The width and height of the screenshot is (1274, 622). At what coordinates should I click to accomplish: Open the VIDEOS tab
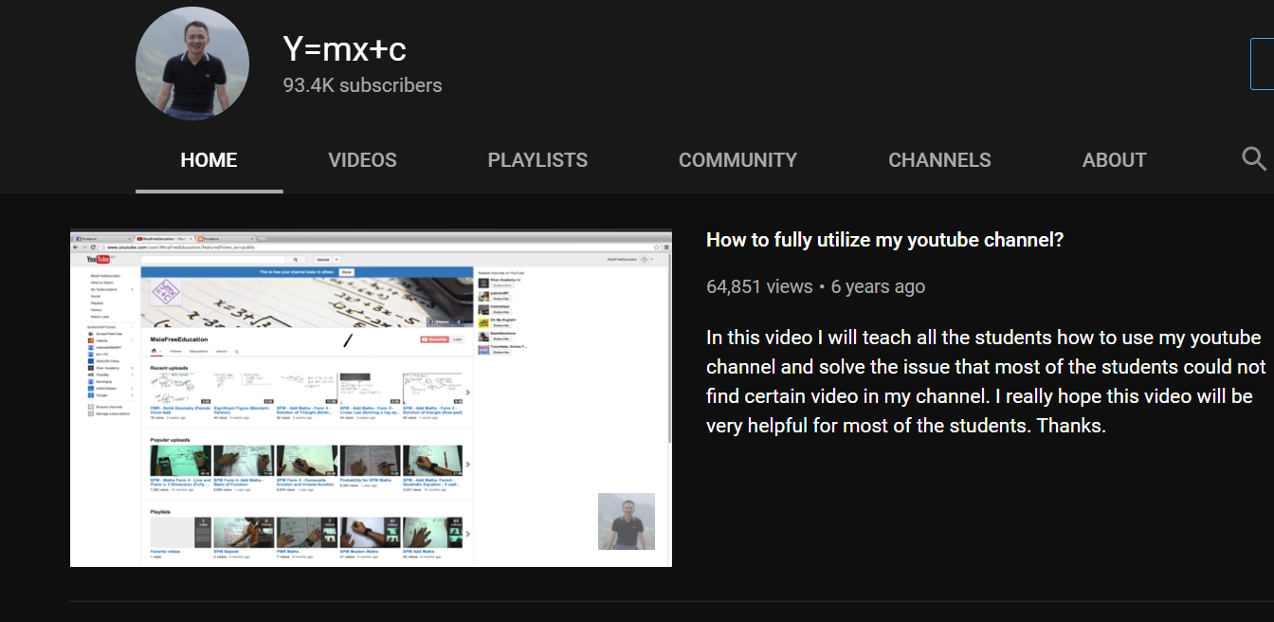point(362,160)
